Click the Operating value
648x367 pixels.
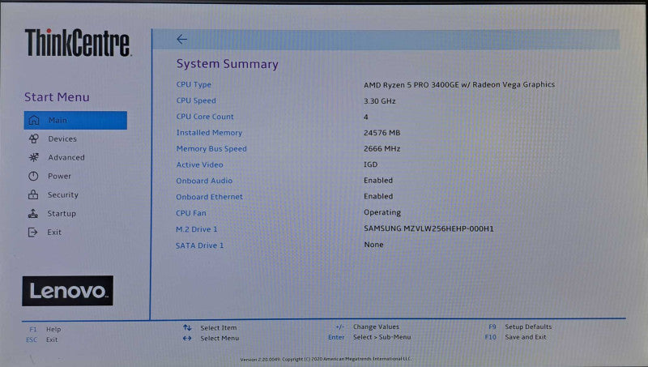(x=382, y=212)
